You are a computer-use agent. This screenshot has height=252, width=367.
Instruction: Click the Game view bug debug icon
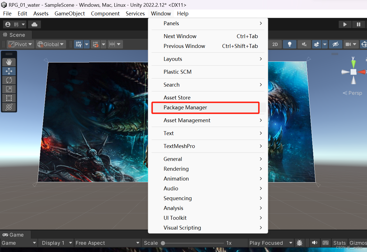click(x=299, y=243)
